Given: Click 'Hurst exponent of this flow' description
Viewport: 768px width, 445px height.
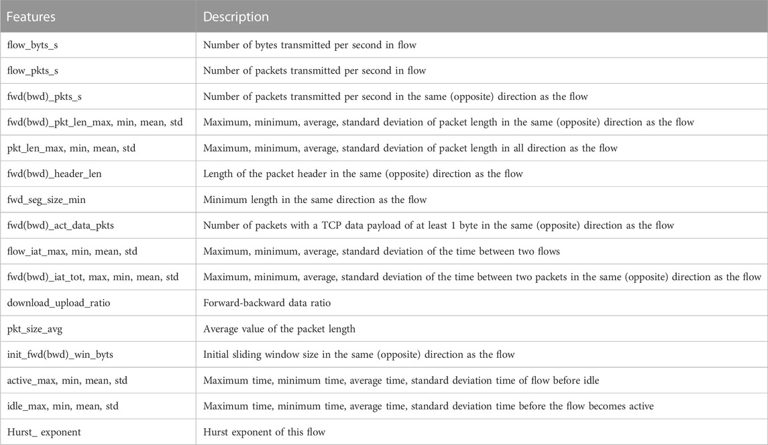Looking at the screenshot, I should click(x=482, y=432).
